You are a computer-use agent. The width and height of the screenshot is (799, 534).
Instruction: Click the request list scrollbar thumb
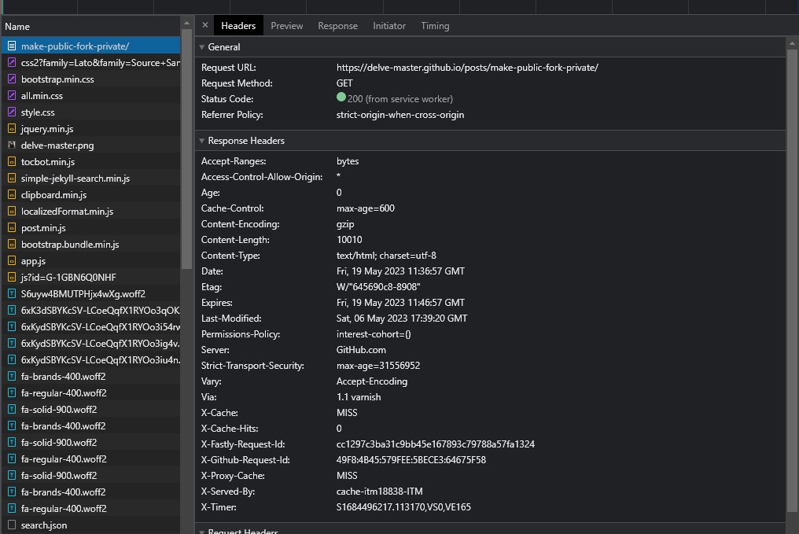(186, 149)
